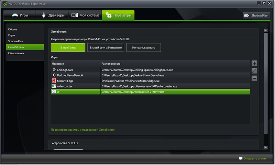Click the ShadowPlay button at top right
275x165 pixels.
coord(256,15)
